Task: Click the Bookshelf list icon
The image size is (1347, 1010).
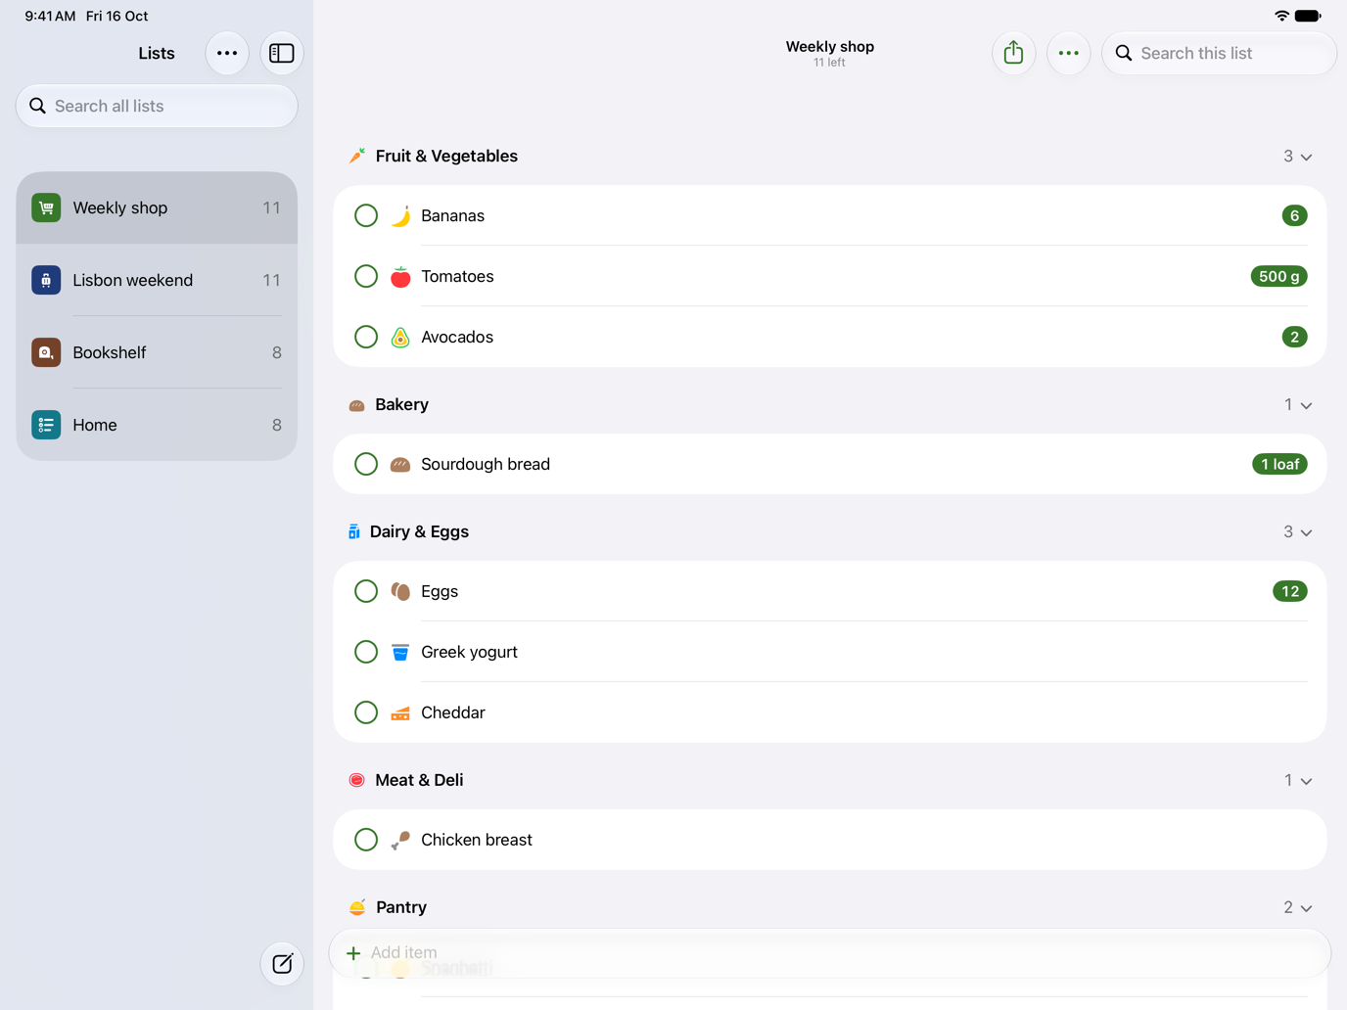Action: click(x=46, y=352)
